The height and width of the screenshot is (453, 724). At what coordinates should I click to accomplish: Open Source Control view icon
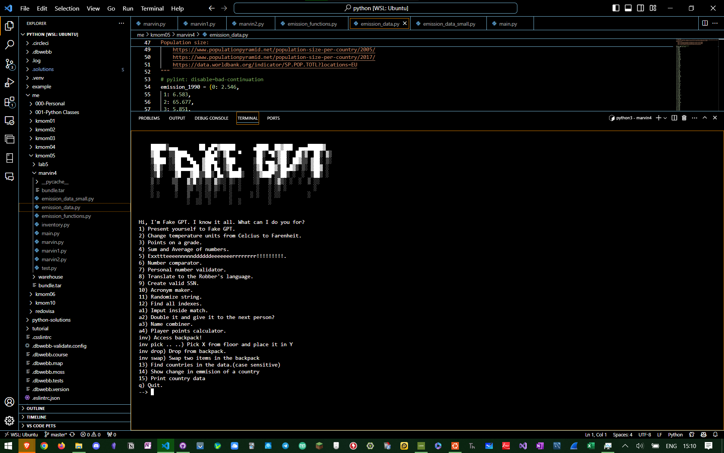(x=9, y=64)
